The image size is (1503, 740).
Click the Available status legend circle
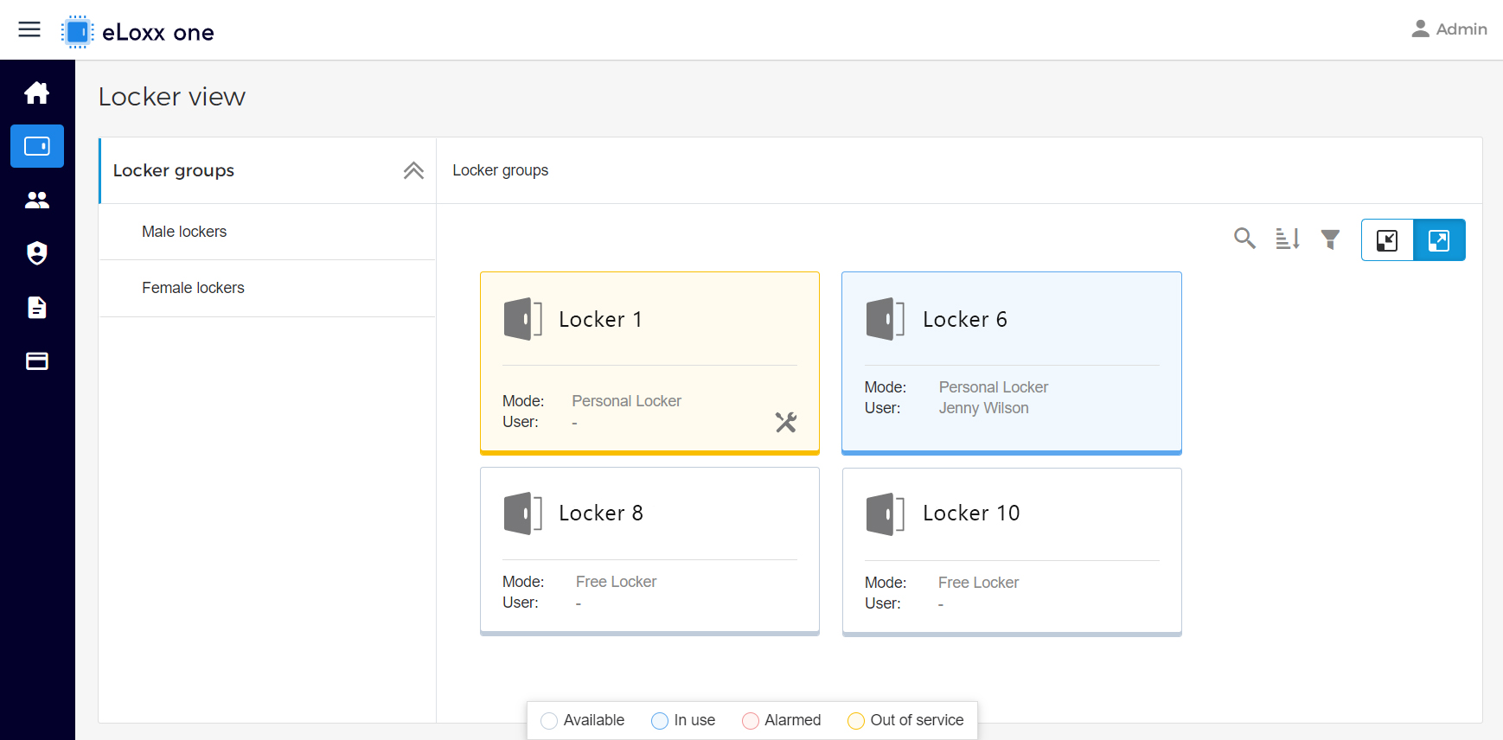(x=549, y=721)
